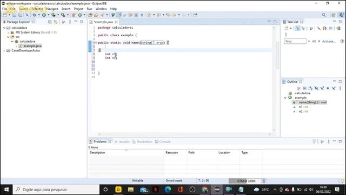Image resolution: width=346 pixels, height=195 pixels.
Task: Click Synchronize Changed icon in Task List
Action: 338,28
